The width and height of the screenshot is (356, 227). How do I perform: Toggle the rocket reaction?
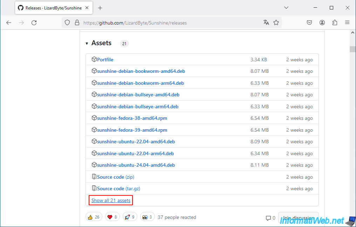pos(130,217)
